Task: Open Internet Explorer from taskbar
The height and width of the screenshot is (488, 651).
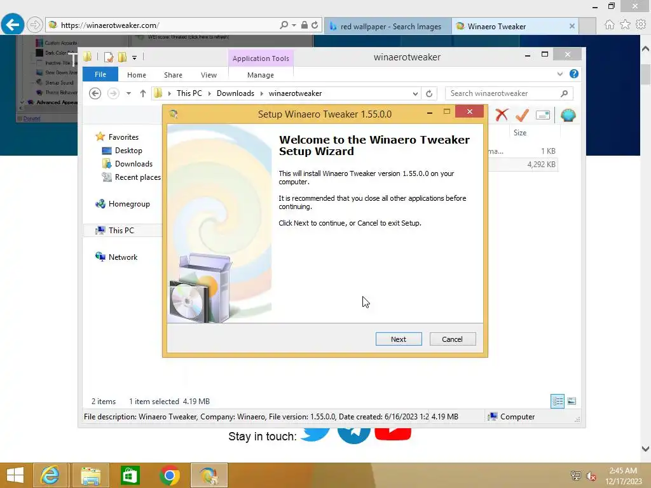Action: click(50, 475)
